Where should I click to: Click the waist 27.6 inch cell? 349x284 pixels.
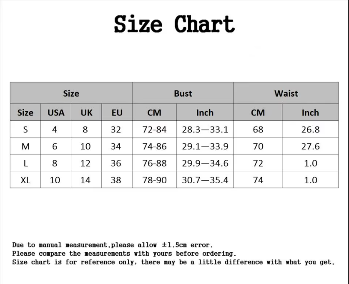(310, 146)
